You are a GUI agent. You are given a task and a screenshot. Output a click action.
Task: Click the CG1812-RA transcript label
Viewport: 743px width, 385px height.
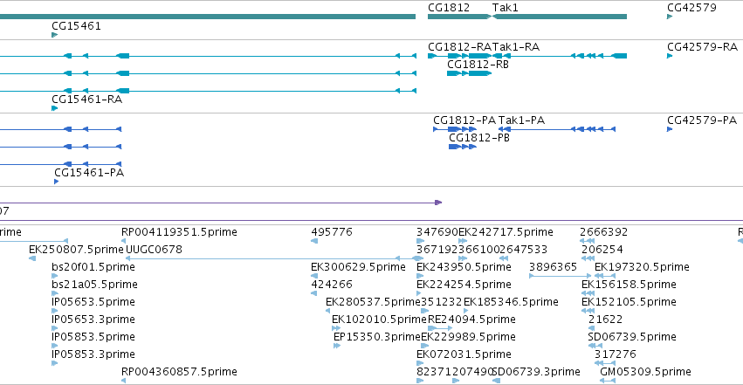[x=459, y=47]
